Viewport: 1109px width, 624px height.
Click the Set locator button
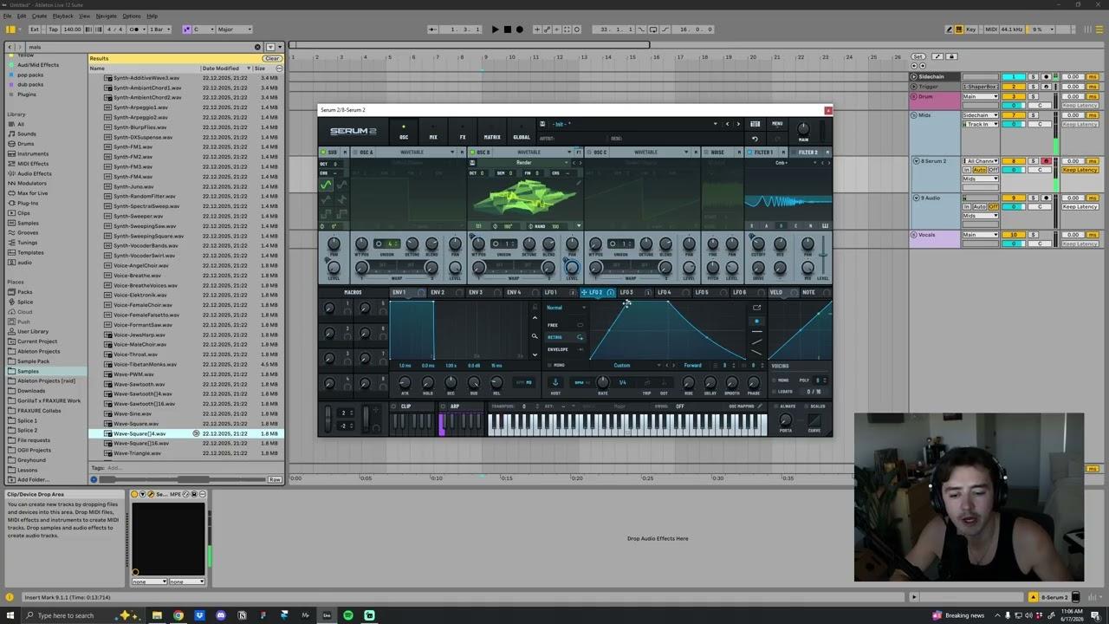pos(918,56)
